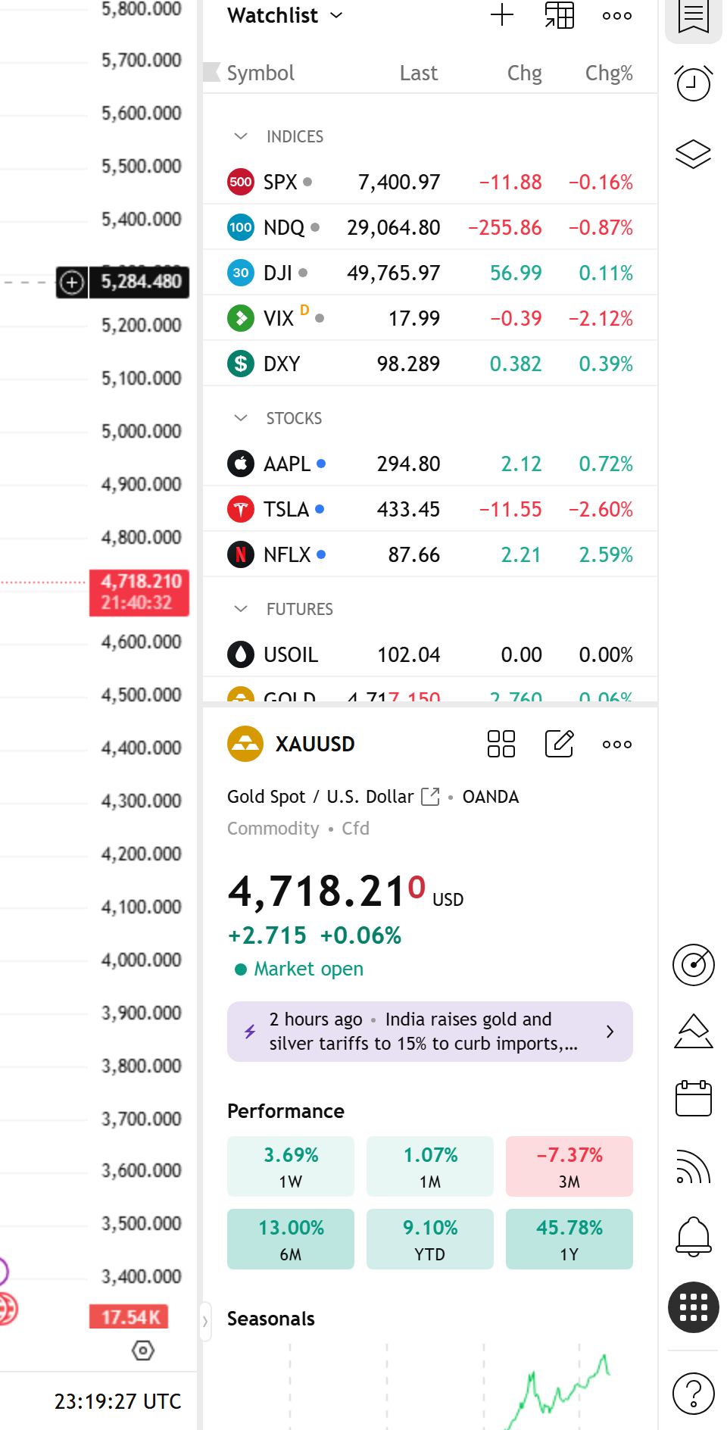Add a symbol with the plus icon

point(502,15)
